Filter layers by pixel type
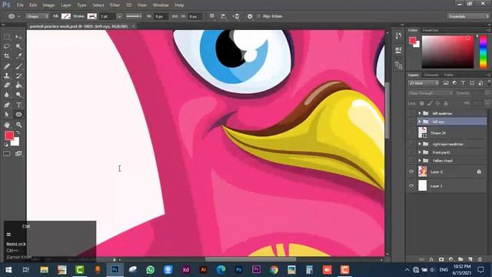This screenshot has height=277, width=492. point(446,83)
